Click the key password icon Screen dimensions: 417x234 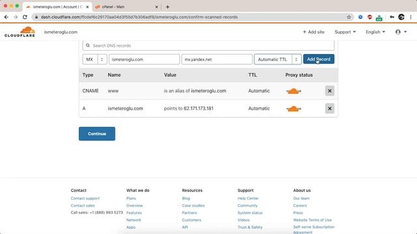click(392, 17)
